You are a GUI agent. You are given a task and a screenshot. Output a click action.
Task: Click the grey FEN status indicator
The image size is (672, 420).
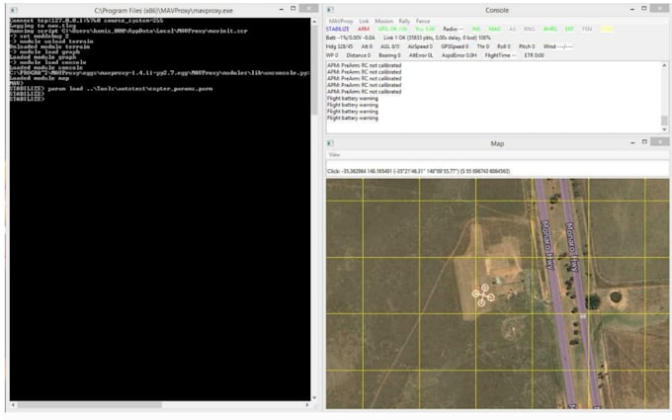587,29
